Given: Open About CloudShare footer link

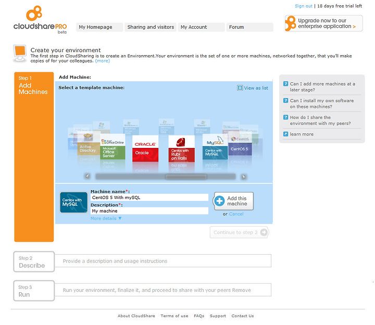Looking at the screenshot, I should (x=136, y=316).
